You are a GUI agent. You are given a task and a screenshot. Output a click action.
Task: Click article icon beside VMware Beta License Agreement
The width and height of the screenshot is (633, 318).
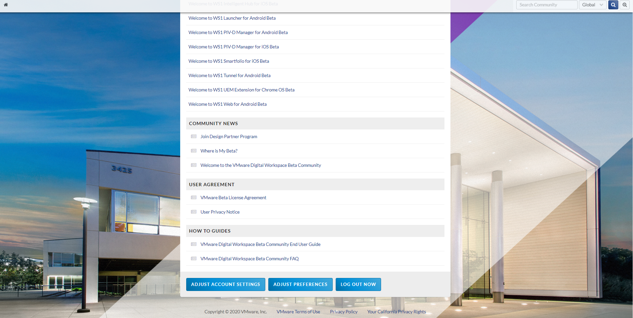pos(194,198)
